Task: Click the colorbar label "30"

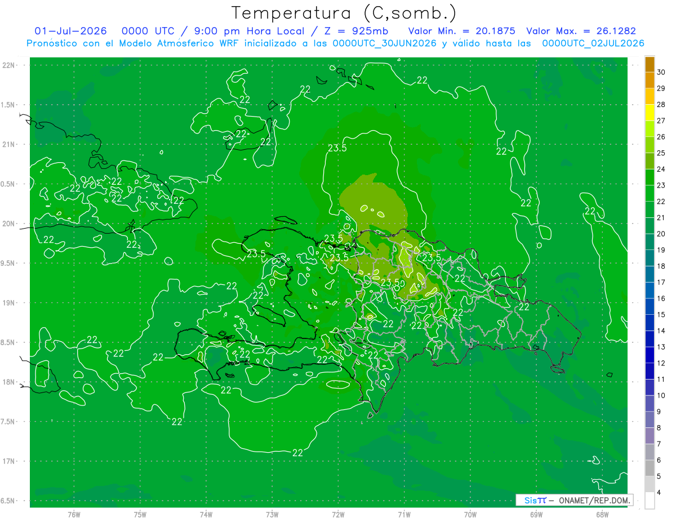Action: click(x=661, y=72)
